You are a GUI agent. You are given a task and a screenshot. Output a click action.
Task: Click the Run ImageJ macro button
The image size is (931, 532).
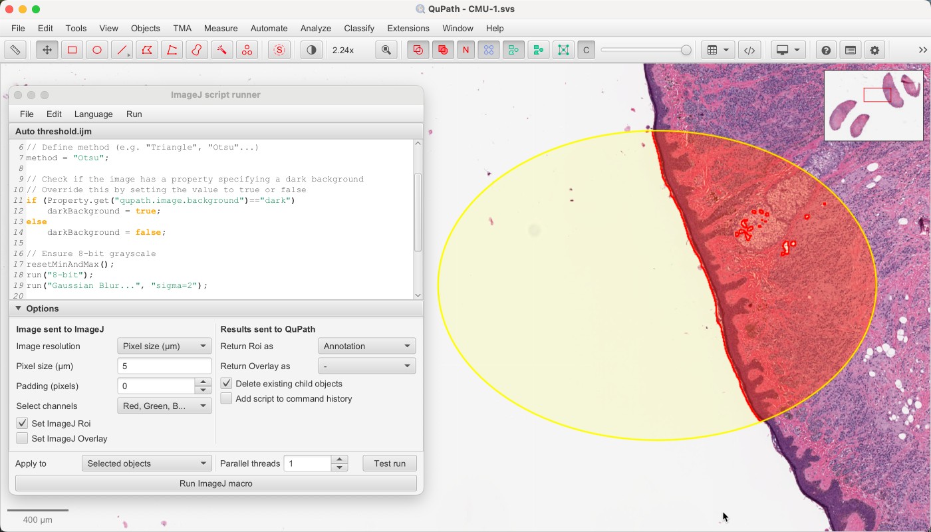click(x=216, y=483)
